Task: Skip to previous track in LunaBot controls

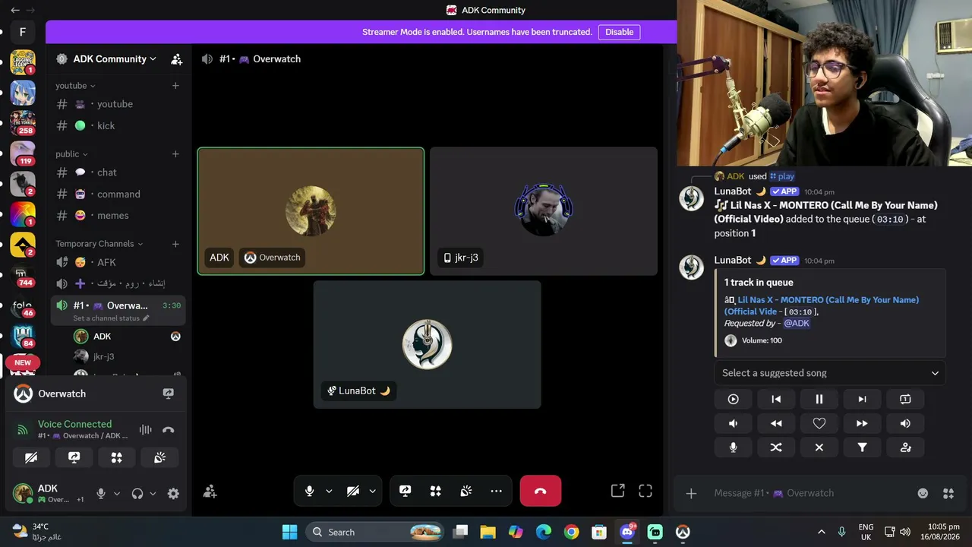Action: (776, 399)
